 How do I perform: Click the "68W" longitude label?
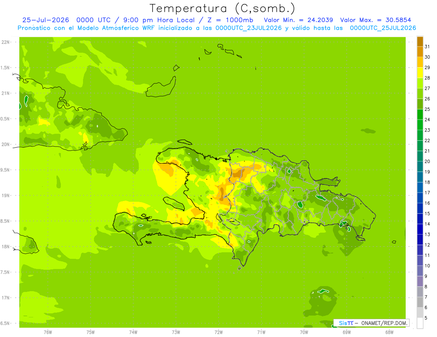[389, 332]
